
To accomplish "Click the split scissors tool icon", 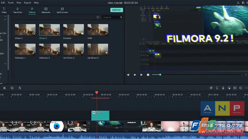I will click(x=4, y=88).
